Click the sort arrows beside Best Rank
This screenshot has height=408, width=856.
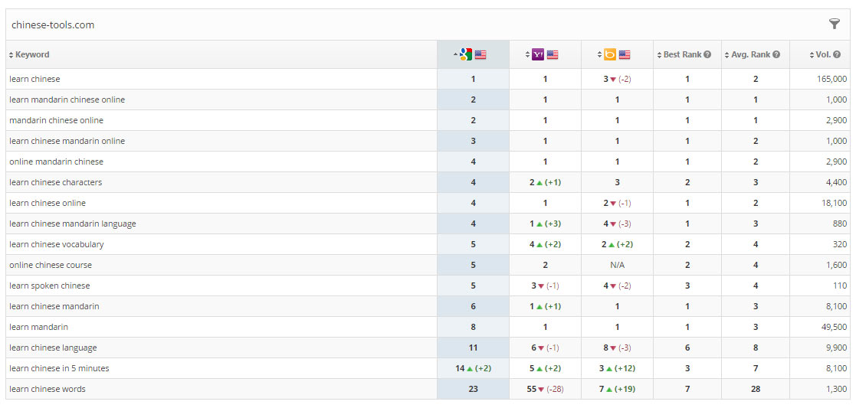click(x=659, y=55)
